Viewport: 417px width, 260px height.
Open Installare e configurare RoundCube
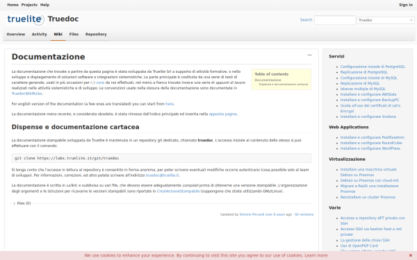pyautogui.click(x=371, y=143)
